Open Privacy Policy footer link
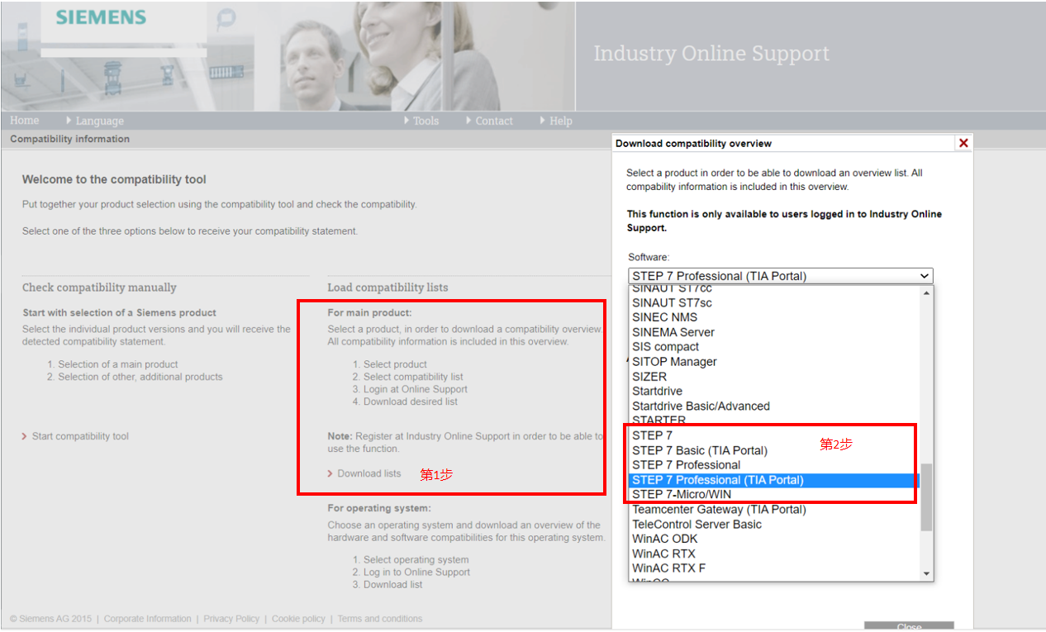Image resolution: width=1046 pixels, height=632 pixels. 231,619
